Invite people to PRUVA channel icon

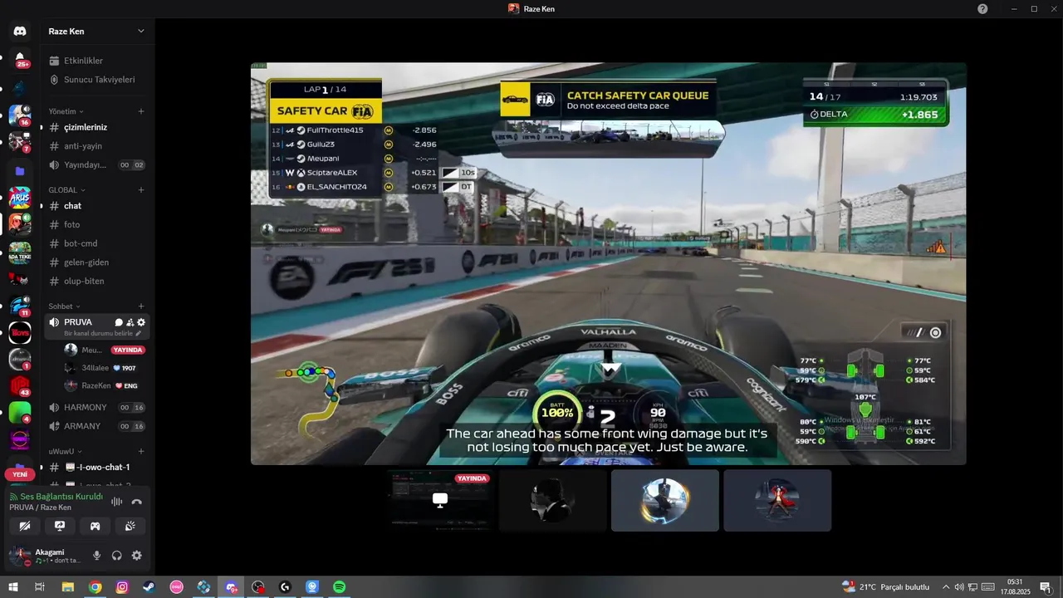[x=130, y=322]
